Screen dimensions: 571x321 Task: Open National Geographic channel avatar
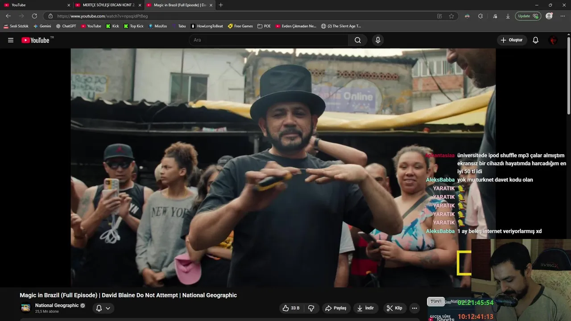point(26,308)
